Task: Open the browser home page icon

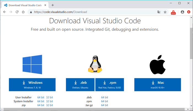Action: (x=23, y=12)
